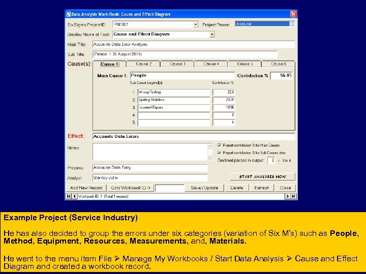Click Goto Workbook ID button
366x274 pixels.
click(131, 188)
